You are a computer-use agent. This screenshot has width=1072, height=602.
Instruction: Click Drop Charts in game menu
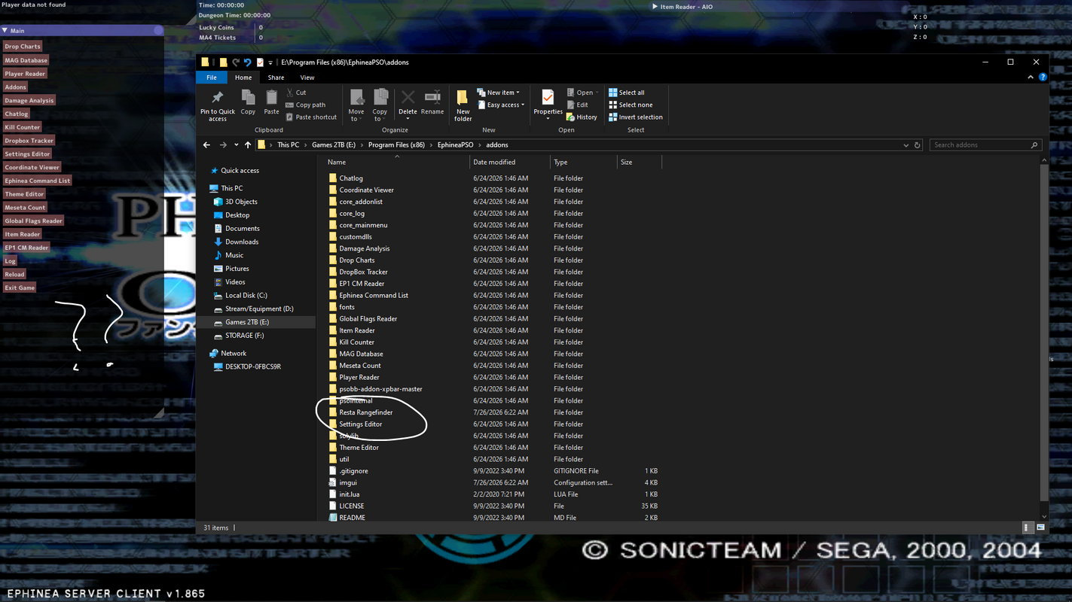(23, 47)
